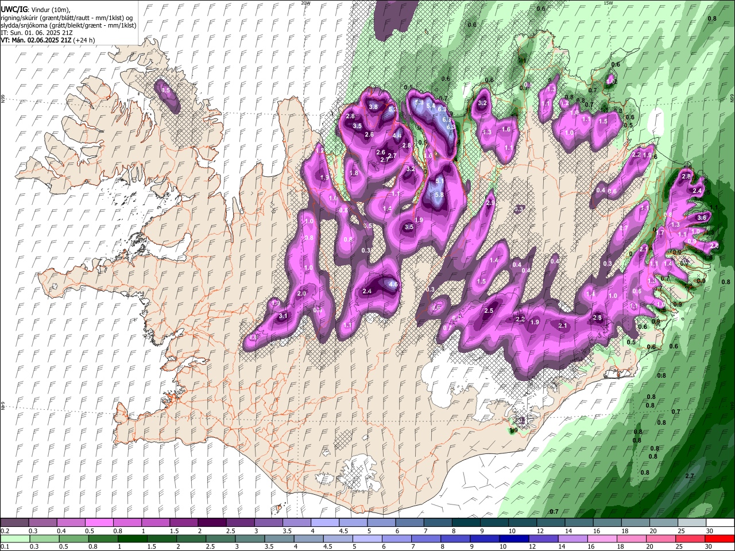Click the '4.5' label in the upper legend row
The width and height of the screenshot is (735, 551).
(x=343, y=531)
